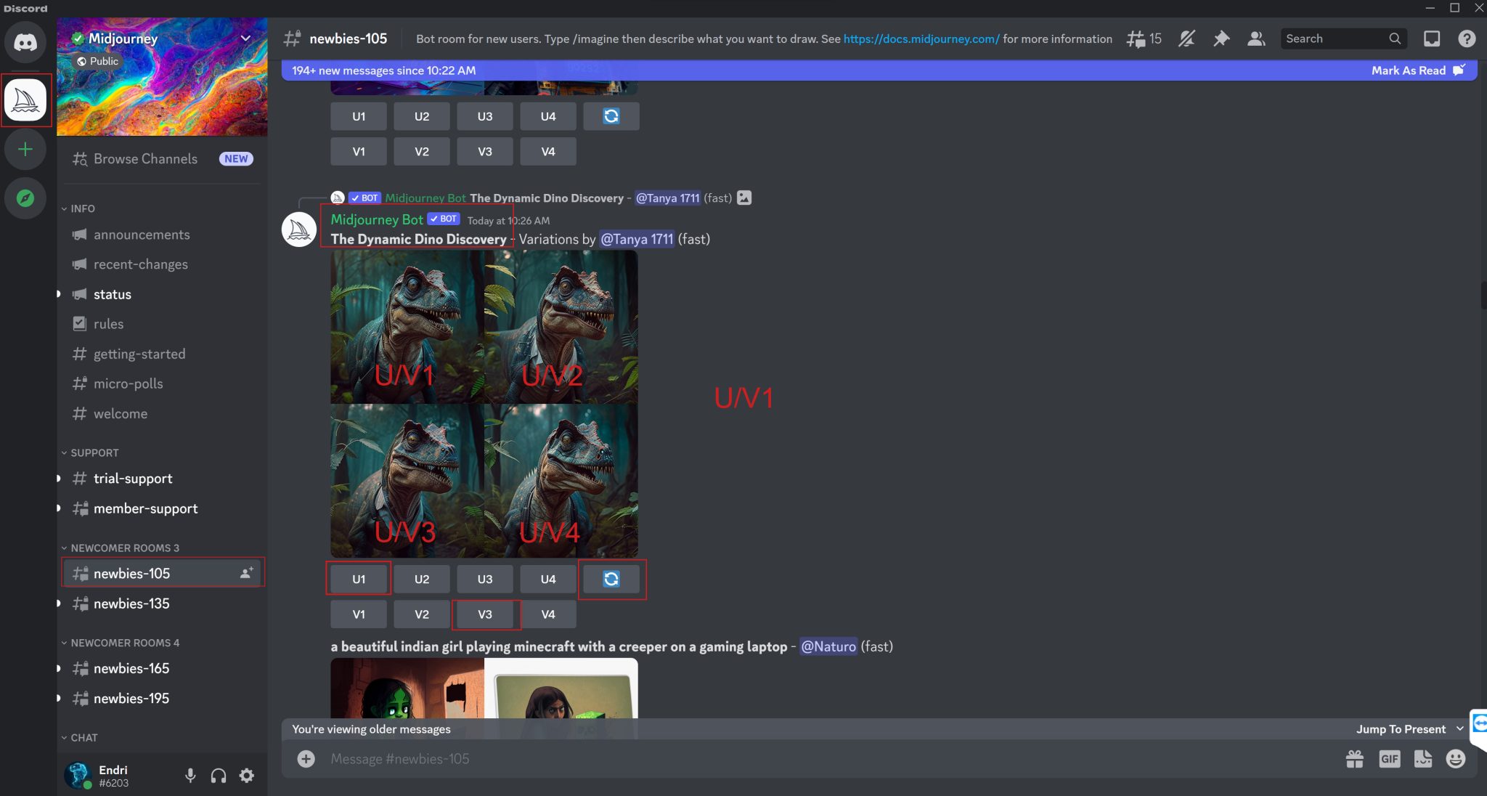
Task: Open Browse Channels
Action: 145,158
